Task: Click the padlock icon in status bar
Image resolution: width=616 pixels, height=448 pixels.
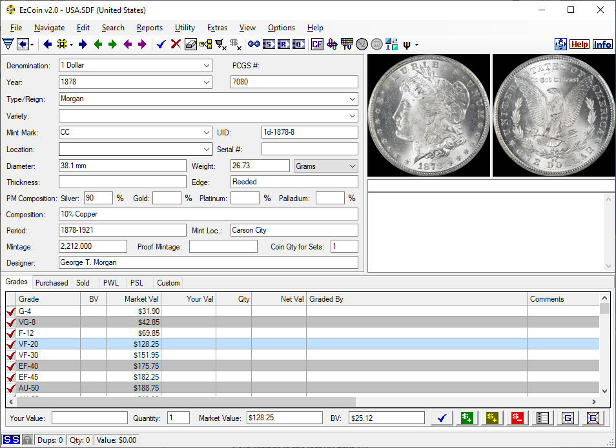Action: [27, 440]
